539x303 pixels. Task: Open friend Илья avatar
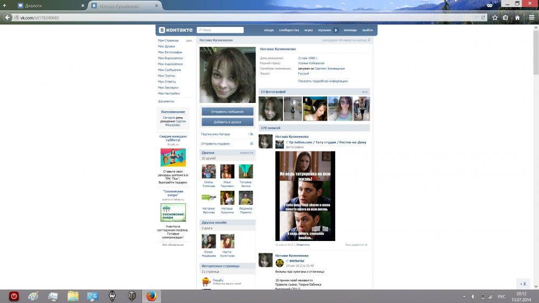pos(227,171)
